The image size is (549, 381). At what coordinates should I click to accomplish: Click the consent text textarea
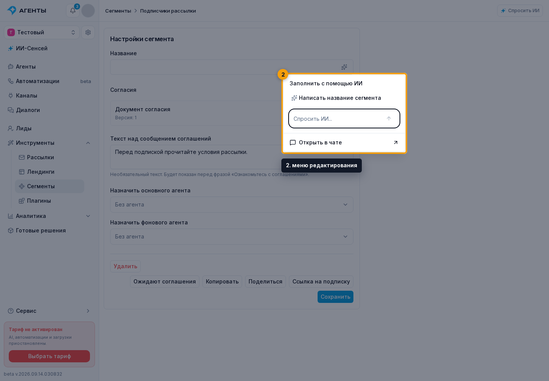coord(232,157)
